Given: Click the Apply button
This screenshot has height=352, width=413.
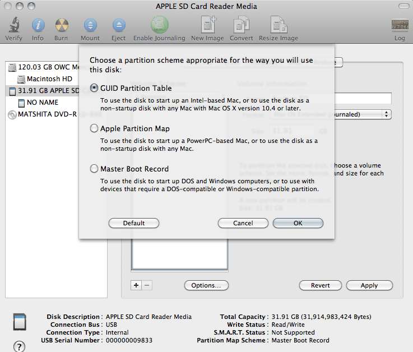Looking at the screenshot, I should [369, 285].
